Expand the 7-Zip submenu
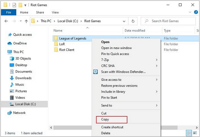Screen dimensions: 200x137 (157, 60)
